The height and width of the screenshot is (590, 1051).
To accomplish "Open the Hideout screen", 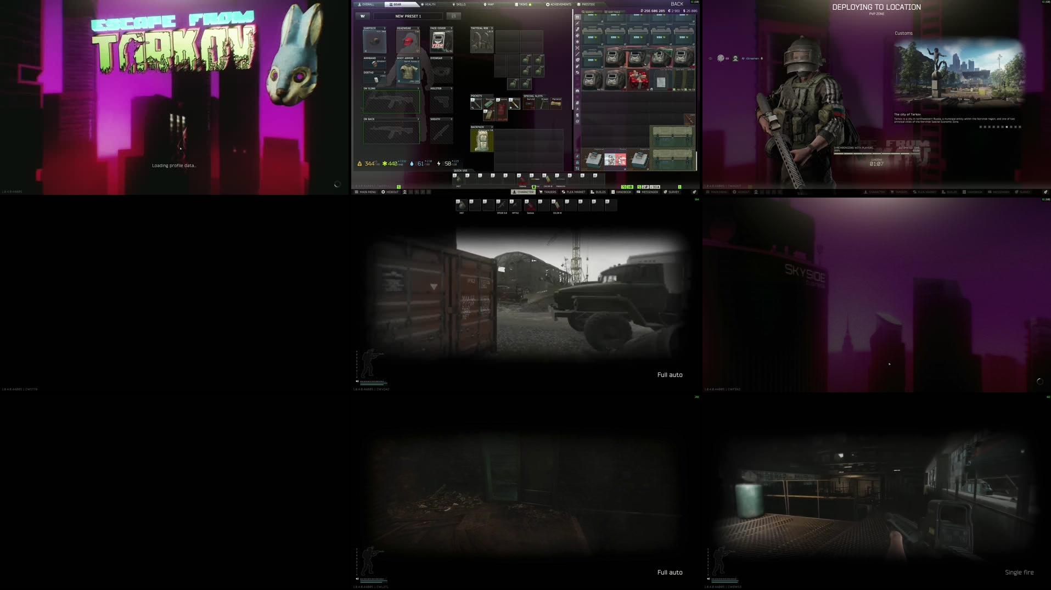I will tap(390, 192).
